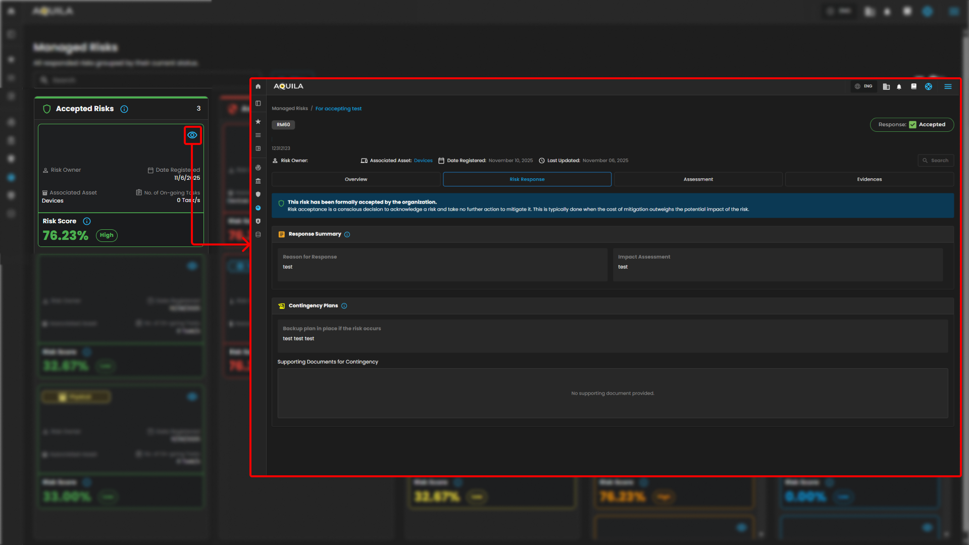Go back to Managed Risks breadcrumb
969x545 pixels.
pyautogui.click(x=289, y=109)
